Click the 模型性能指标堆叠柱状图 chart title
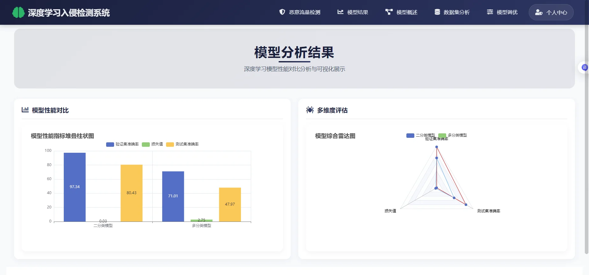The width and height of the screenshot is (589, 275). point(62,136)
